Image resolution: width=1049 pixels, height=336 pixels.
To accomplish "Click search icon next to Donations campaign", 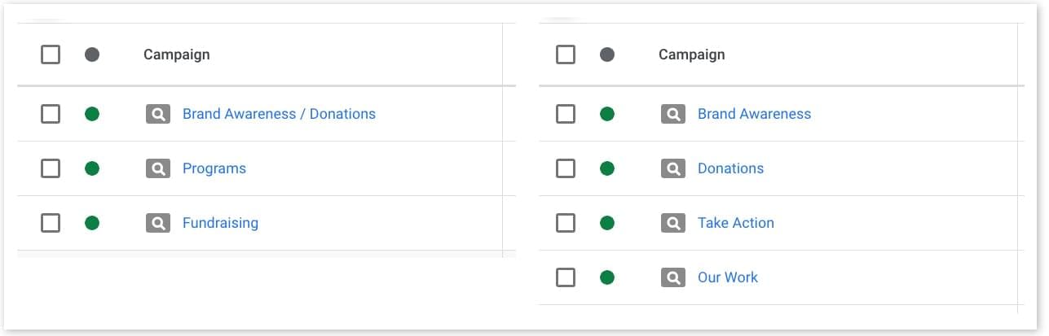I will (672, 168).
